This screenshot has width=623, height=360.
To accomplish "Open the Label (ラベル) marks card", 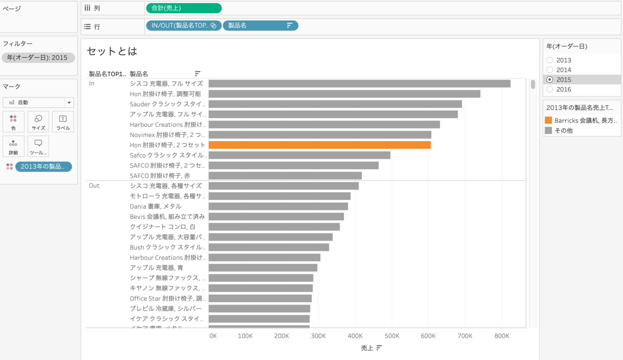I will (63, 122).
